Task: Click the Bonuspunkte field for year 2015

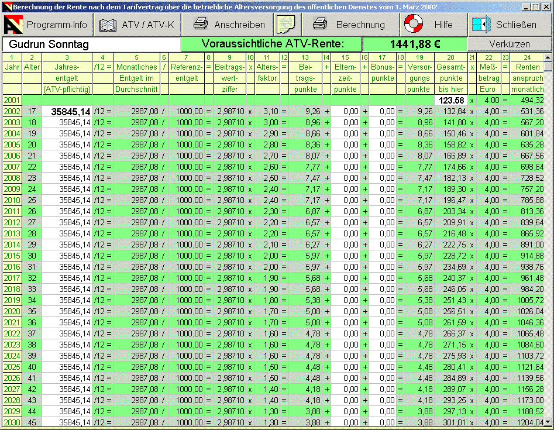Action: point(383,256)
